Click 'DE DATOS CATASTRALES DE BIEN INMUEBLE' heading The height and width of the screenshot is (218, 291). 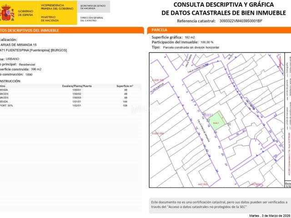click(x=224, y=13)
